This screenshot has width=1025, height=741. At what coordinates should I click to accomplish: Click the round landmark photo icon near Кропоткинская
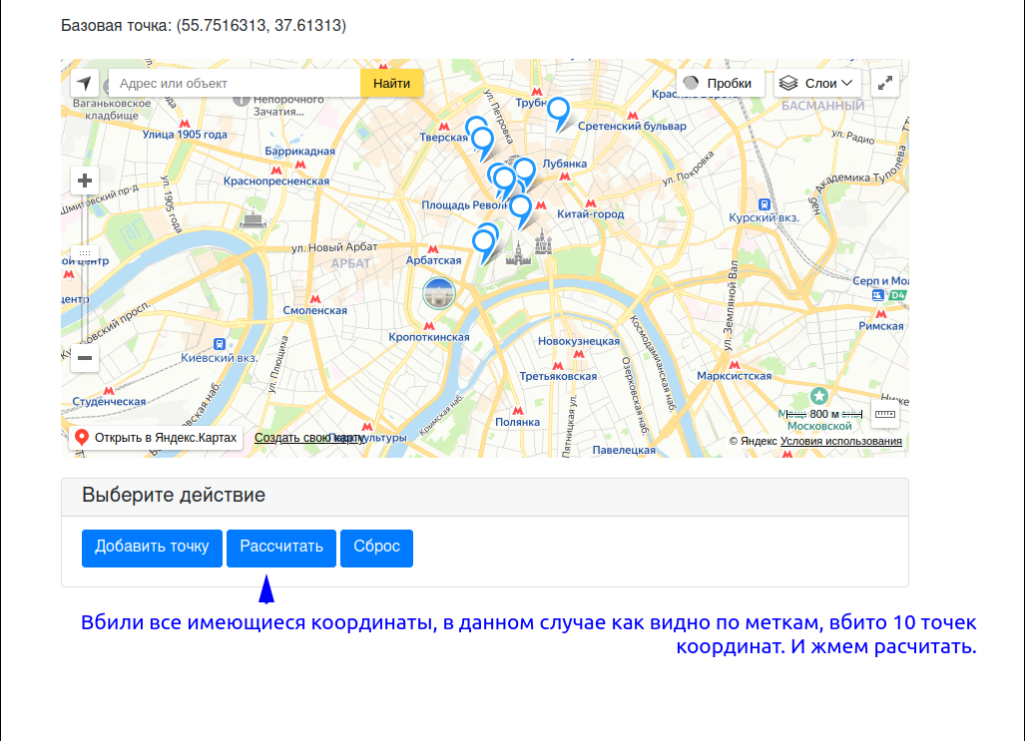(439, 293)
